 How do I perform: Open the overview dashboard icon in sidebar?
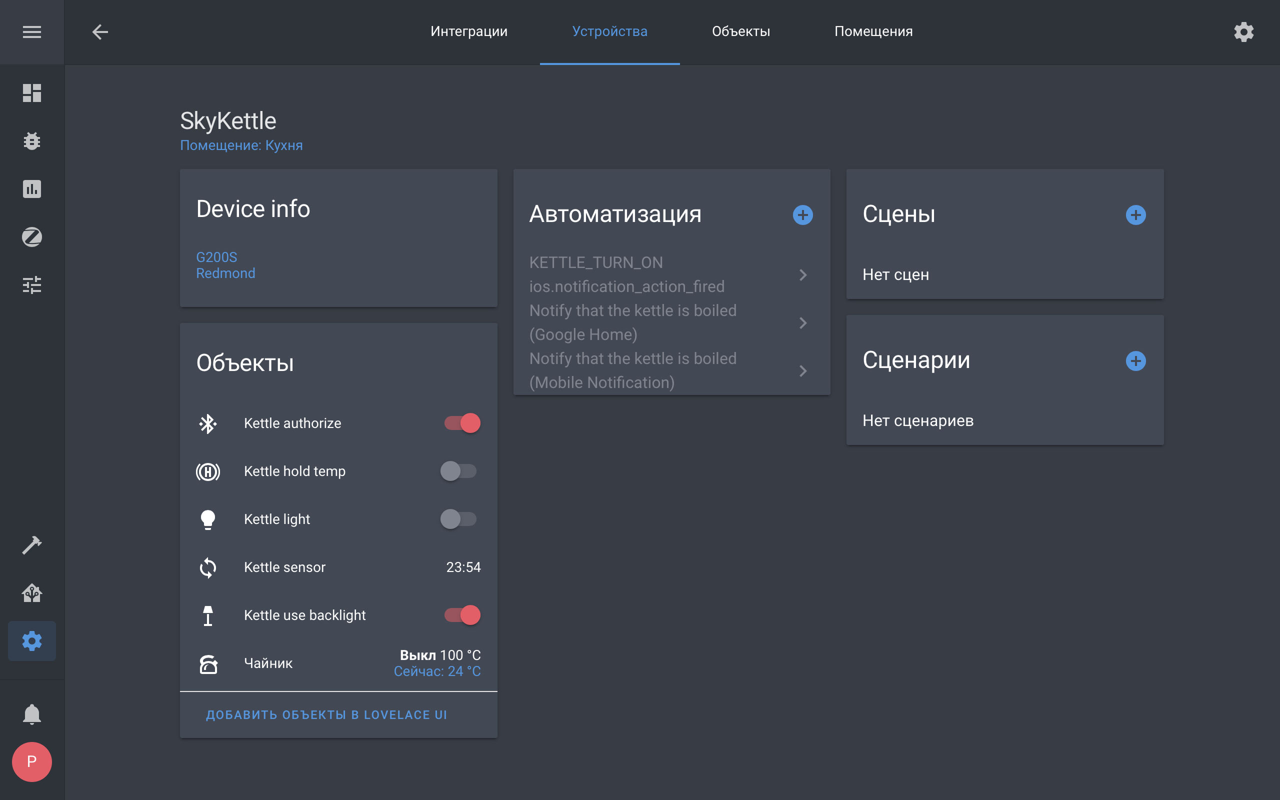pyautogui.click(x=31, y=93)
